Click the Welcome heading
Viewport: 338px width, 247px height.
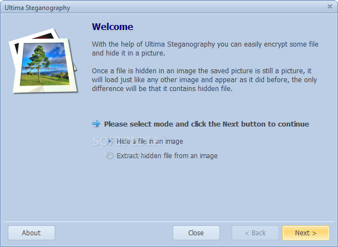click(x=112, y=27)
